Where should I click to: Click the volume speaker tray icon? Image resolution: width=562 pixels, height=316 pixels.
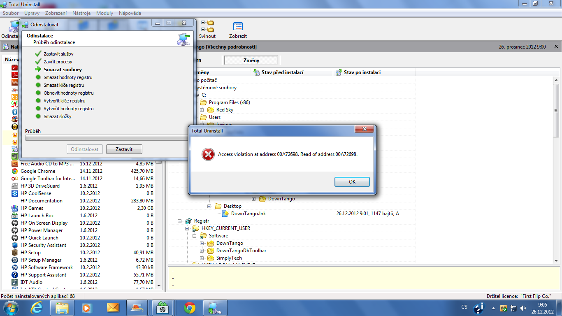click(x=523, y=308)
